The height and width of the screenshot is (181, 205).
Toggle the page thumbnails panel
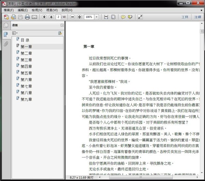pyautogui.click(x=5, y=26)
